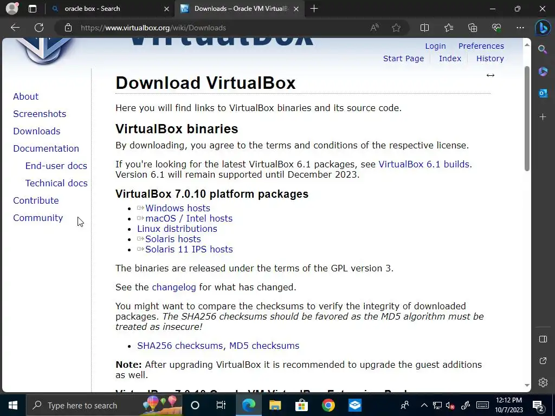Open link in new window sidebar icon
The width and height of the screenshot is (555, 416).
(x=543, y=360)
